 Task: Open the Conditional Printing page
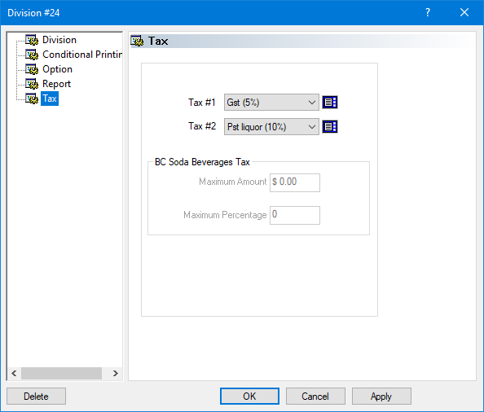[82, 55]
